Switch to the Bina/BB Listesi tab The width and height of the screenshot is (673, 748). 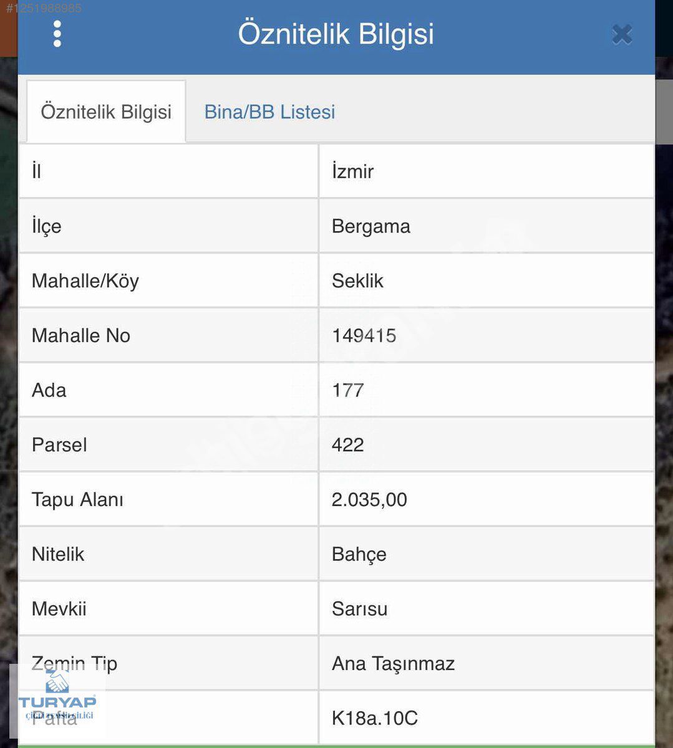click(x=269, y=112)
